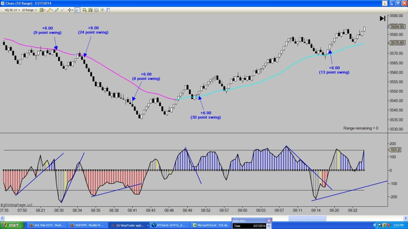The height and width of the screenshot is (229, 408).
Task: Select the '(30 point swing)' annotation text
Action: click(x=206, y=117)
